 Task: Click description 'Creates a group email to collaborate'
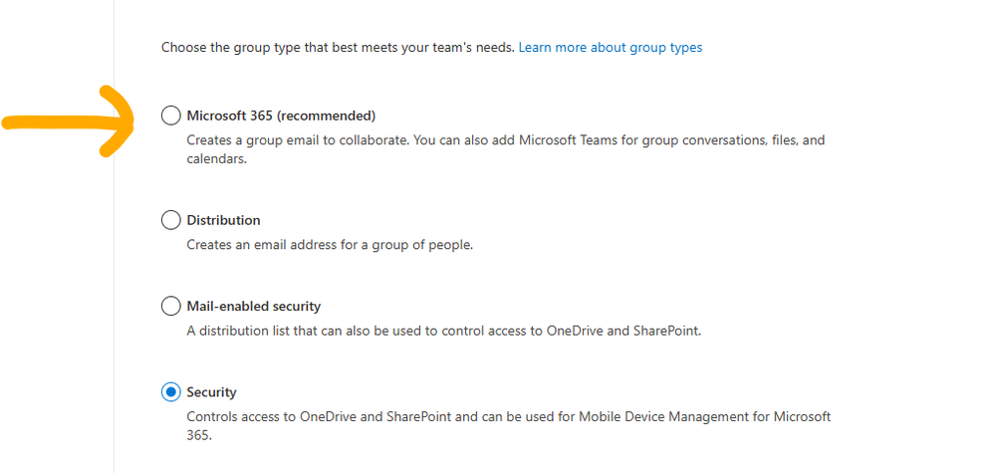[506, 149]
